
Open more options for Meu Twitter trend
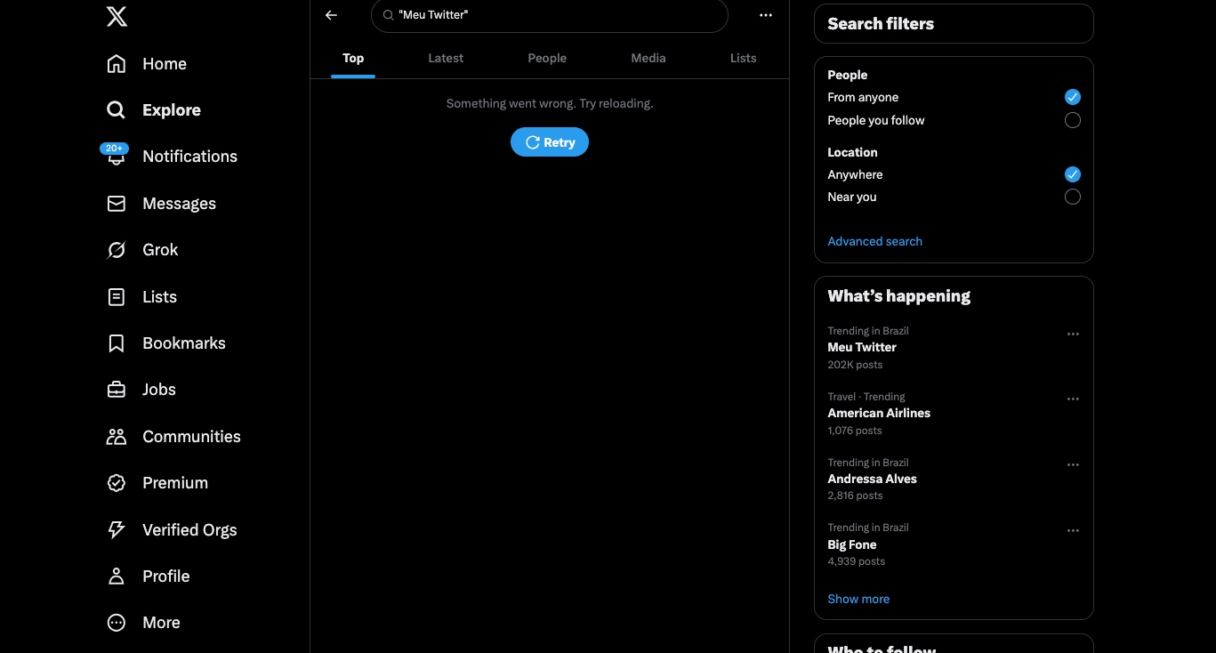(x=1072, y=335)
